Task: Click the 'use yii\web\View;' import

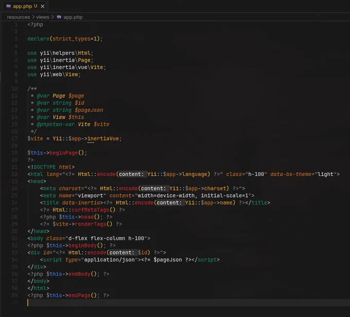Action: [54, 74]
